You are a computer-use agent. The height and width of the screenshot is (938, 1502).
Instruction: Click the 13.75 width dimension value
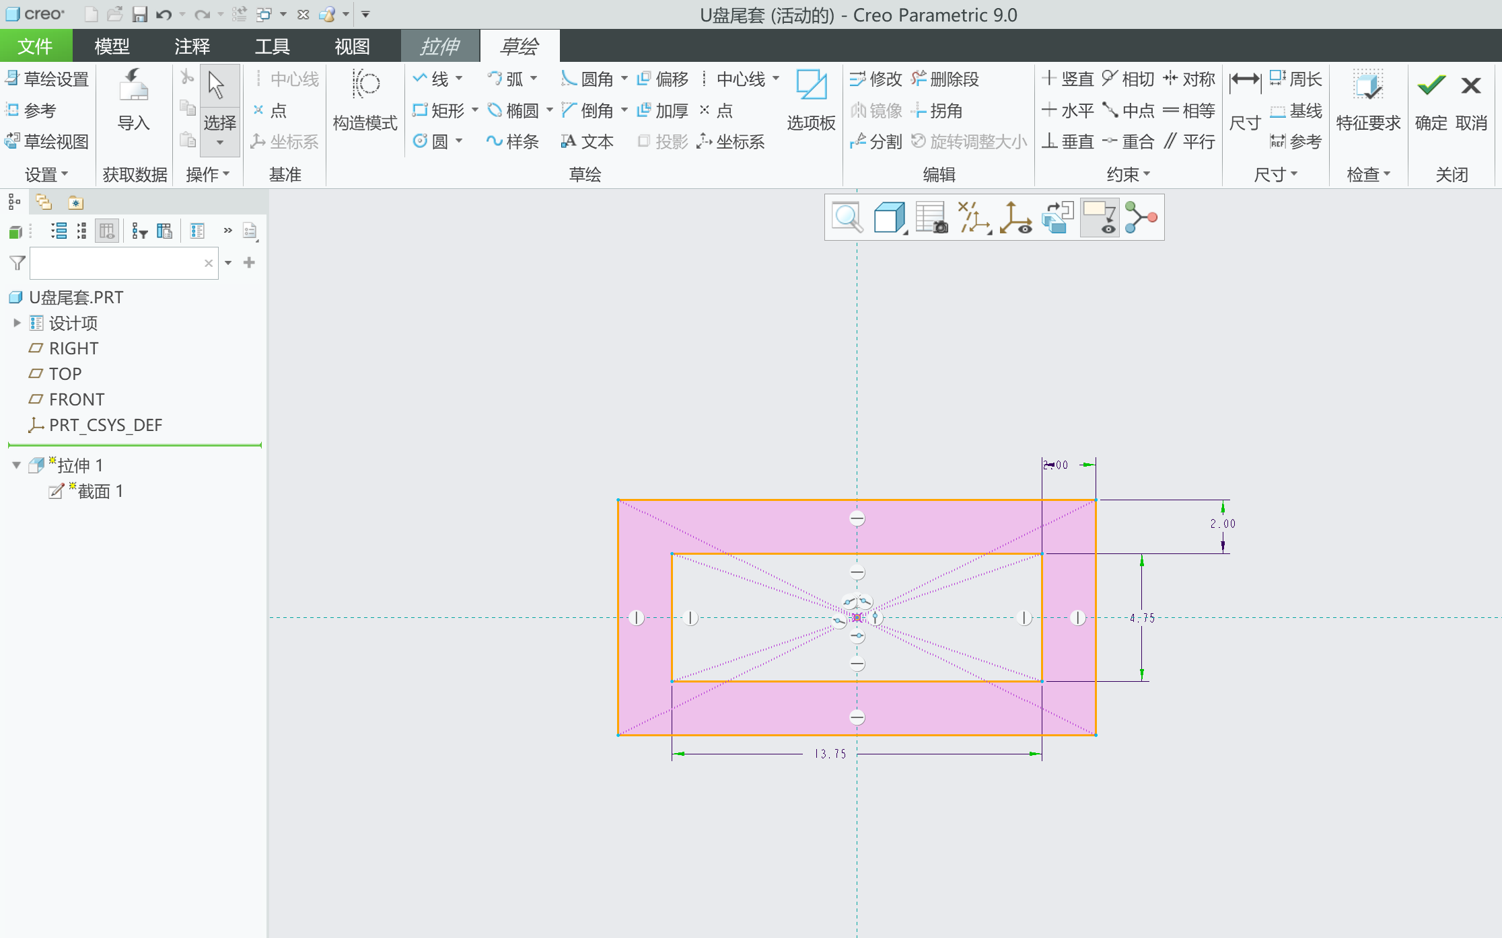830,754
